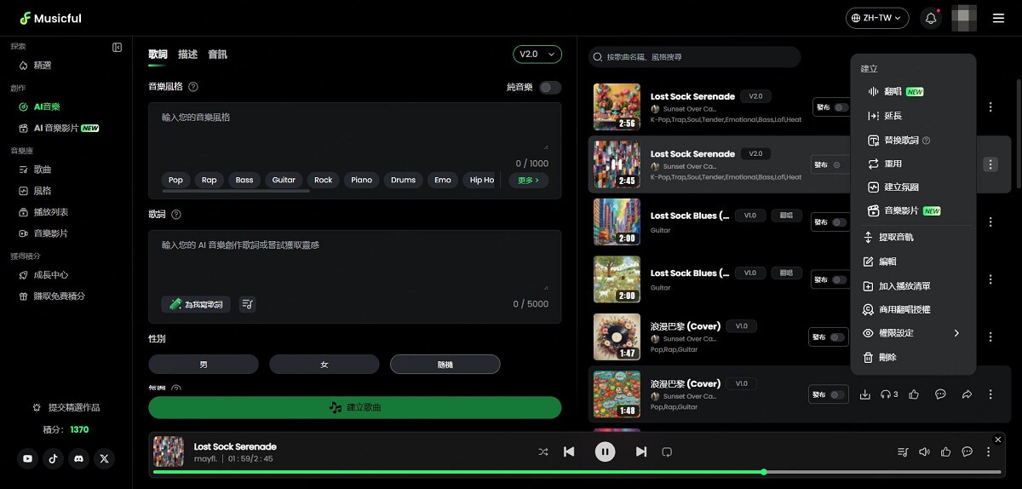This screenshot has width=1022, height=489.
Task: Collapse the left sidebar panel
Action: click(x=118, y=48)
